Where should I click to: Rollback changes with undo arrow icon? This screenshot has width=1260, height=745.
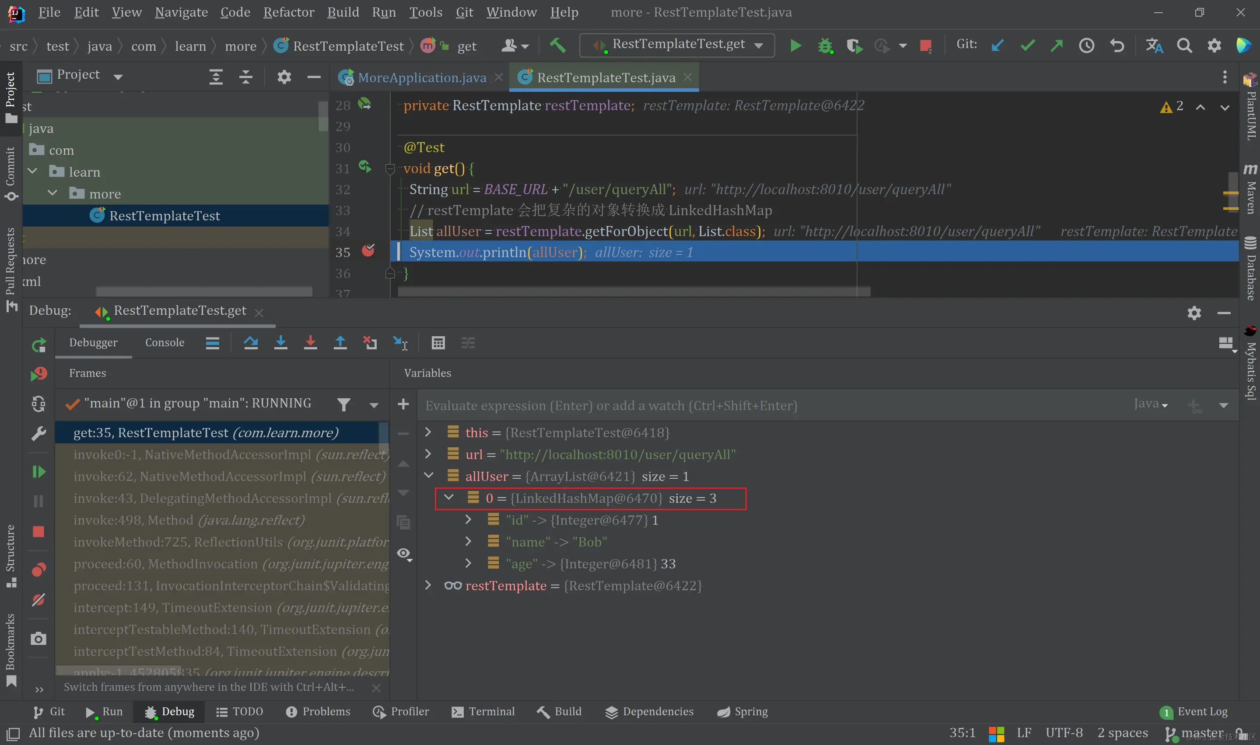[1116, 45]
